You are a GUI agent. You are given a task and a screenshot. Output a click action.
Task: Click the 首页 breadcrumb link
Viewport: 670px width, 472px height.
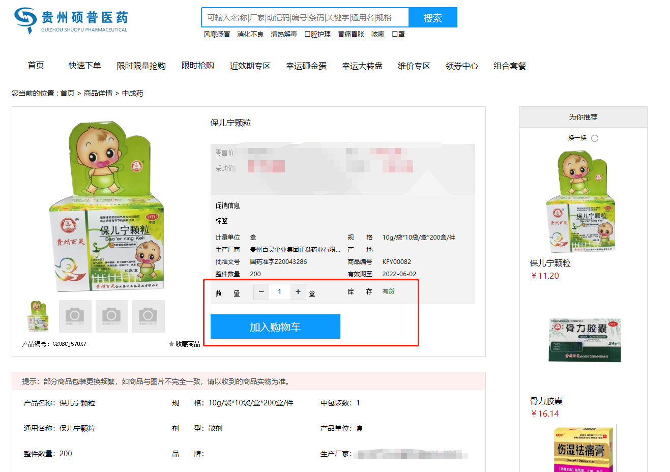[67, 93]
